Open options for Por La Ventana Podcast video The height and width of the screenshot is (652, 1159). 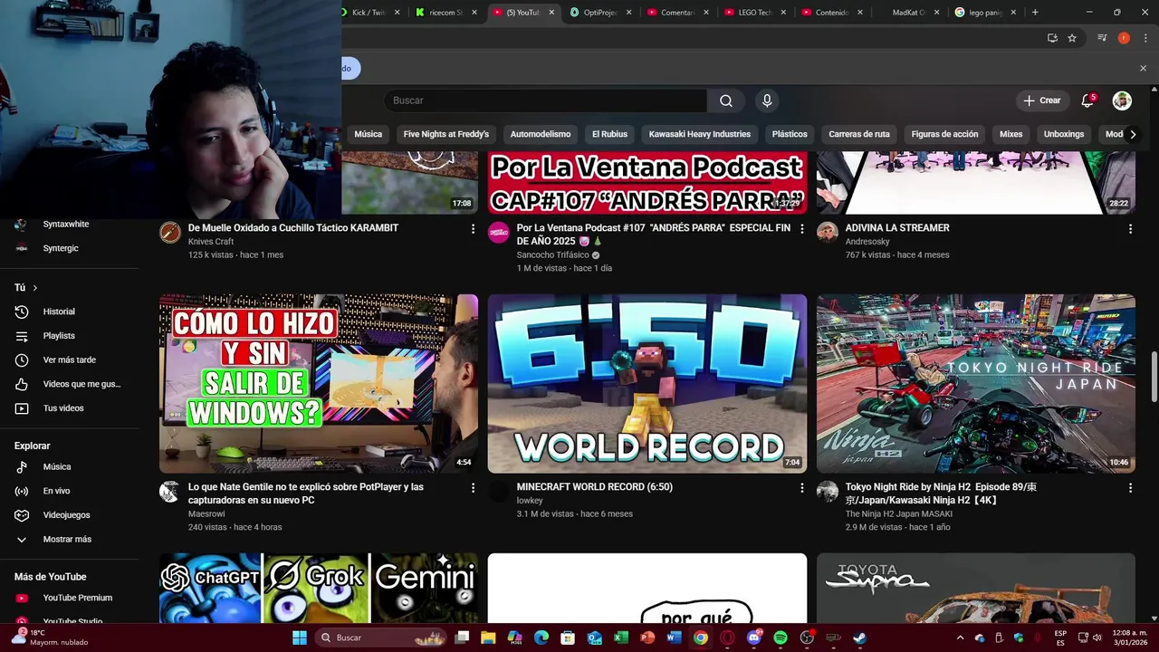(x=801, y=229)
